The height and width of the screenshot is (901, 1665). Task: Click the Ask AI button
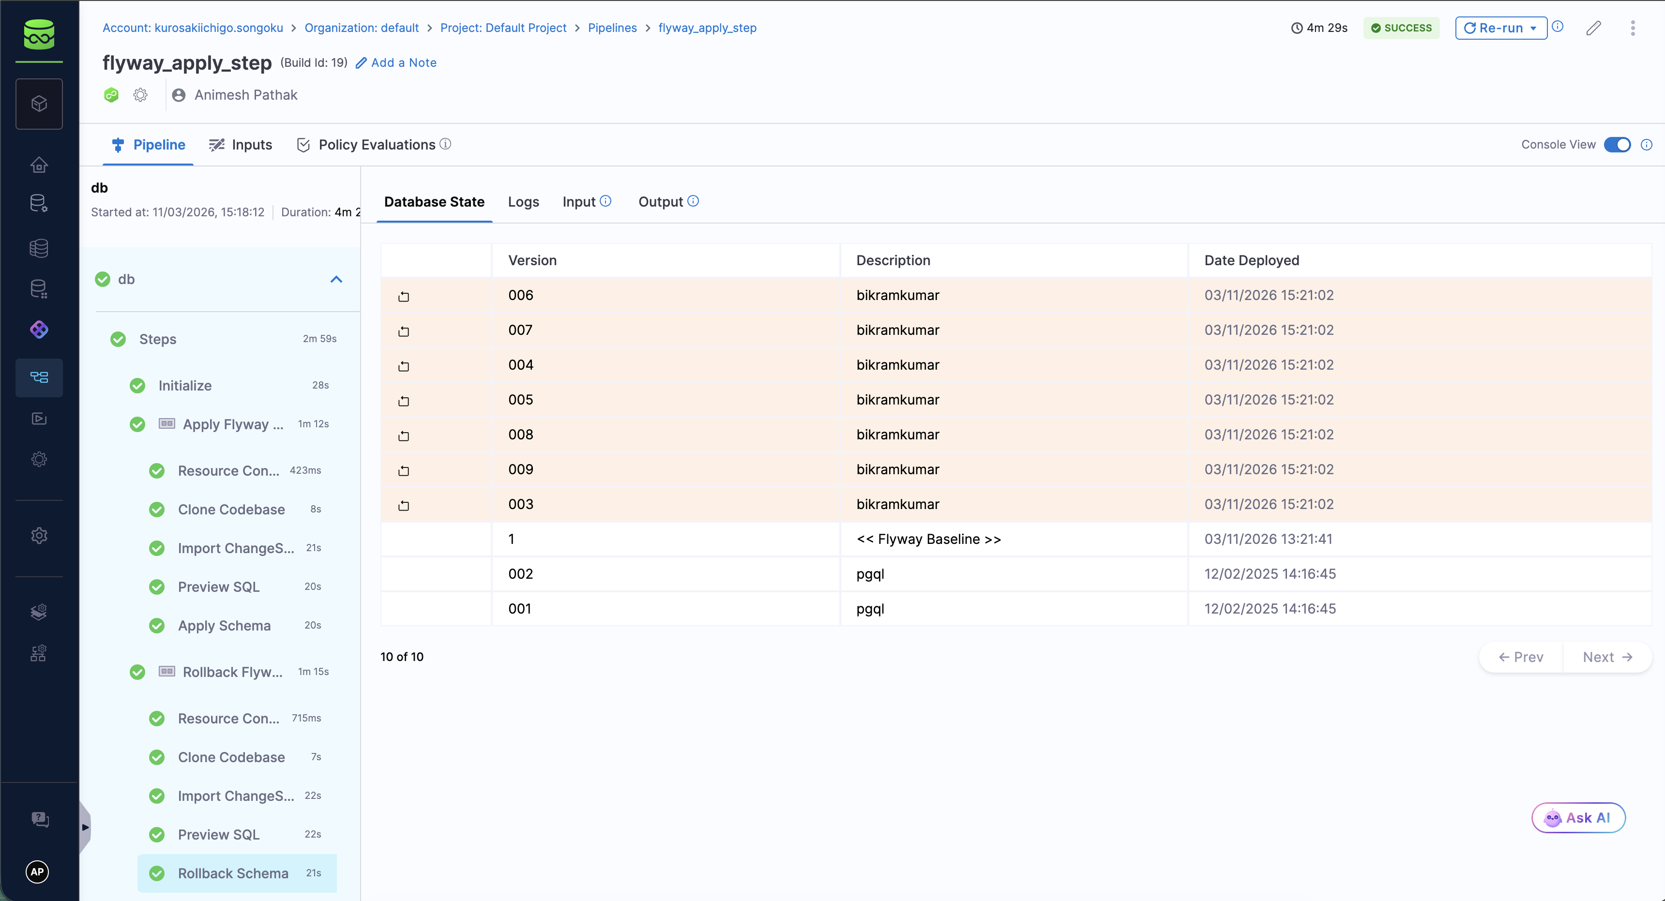coord(1578,818)
